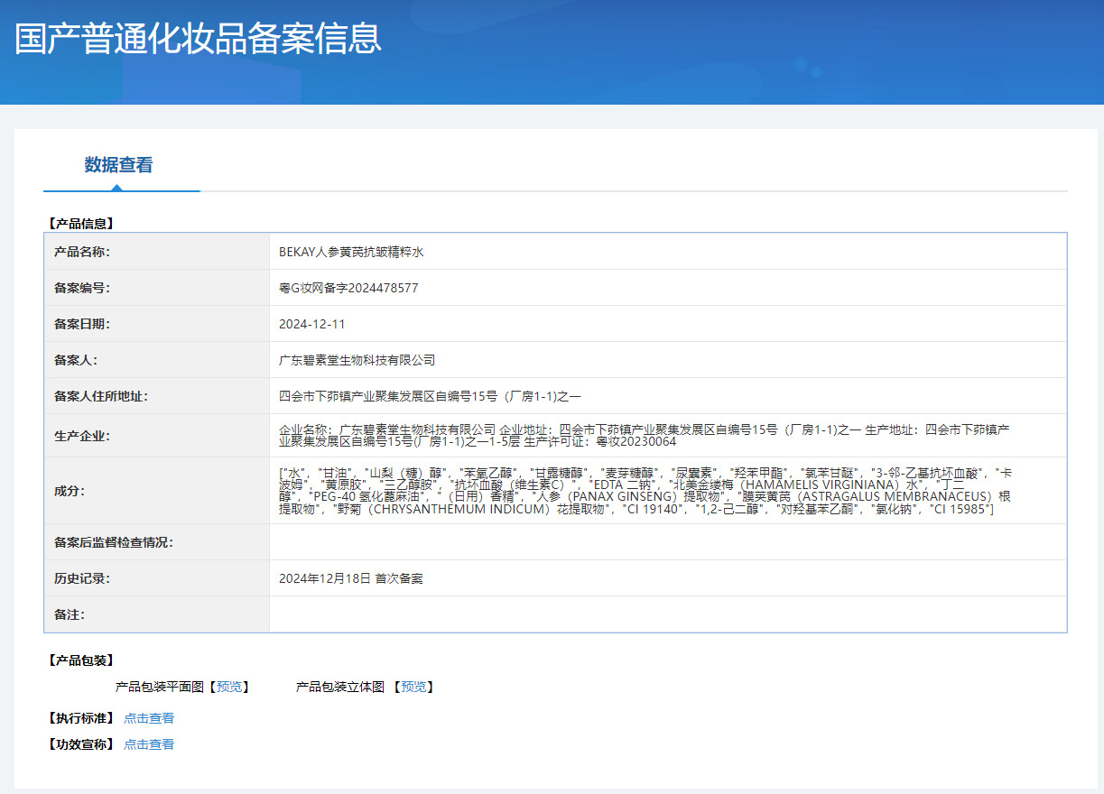This screenshot has height=794, width=1104.
Task: Open the 数据查看 tab
Action: pyautogui.click(x=118, y=165)
